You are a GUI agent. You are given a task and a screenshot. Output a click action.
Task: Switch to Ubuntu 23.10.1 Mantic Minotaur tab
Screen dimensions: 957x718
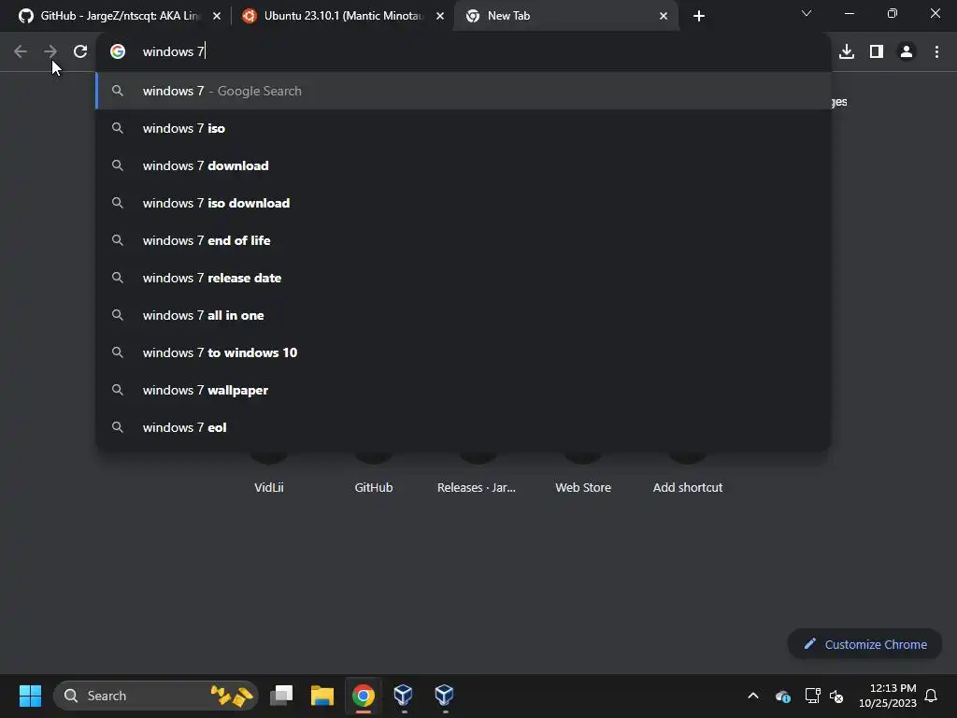click(342, 16)
